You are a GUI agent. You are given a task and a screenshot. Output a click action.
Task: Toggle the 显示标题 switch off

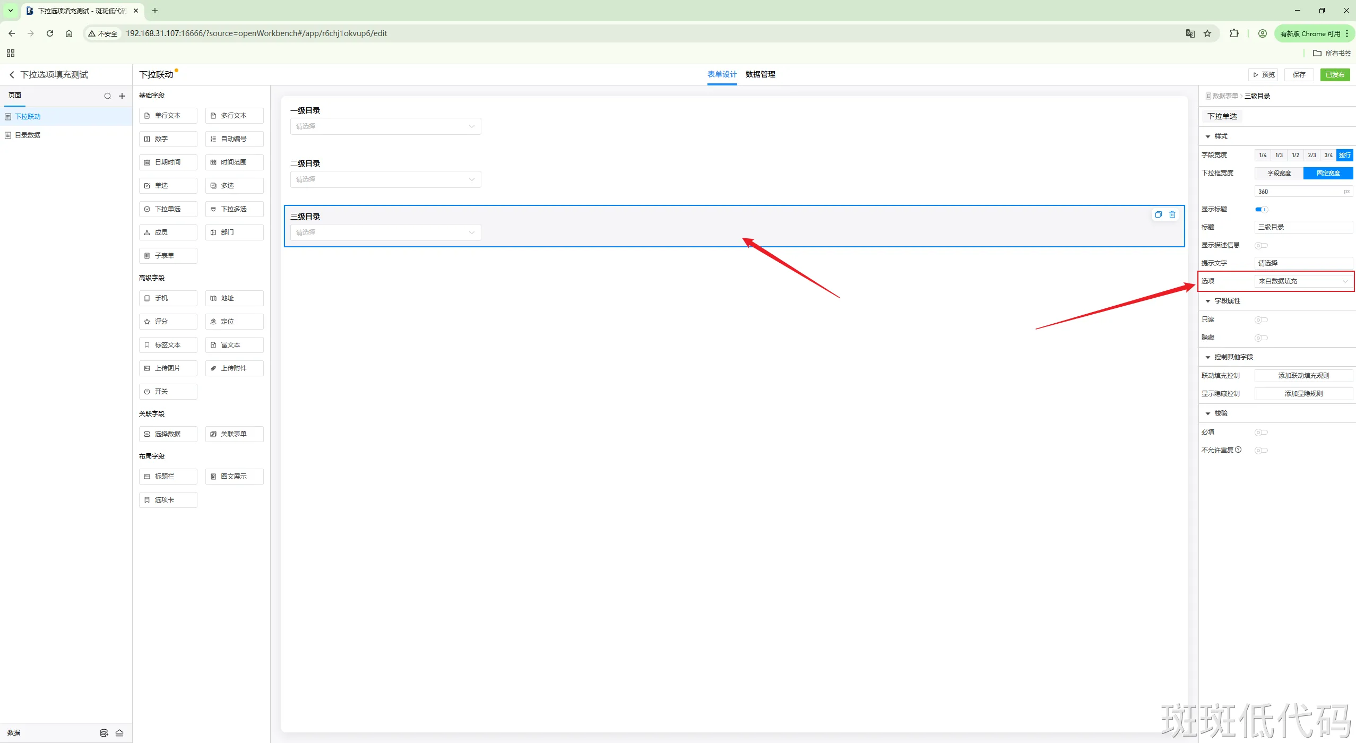coord(1261,209)
